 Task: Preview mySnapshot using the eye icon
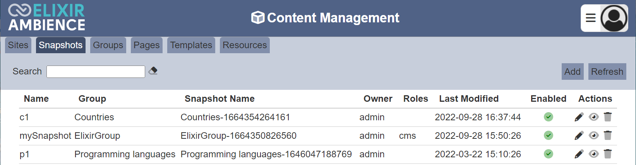(x=594, y=135)
